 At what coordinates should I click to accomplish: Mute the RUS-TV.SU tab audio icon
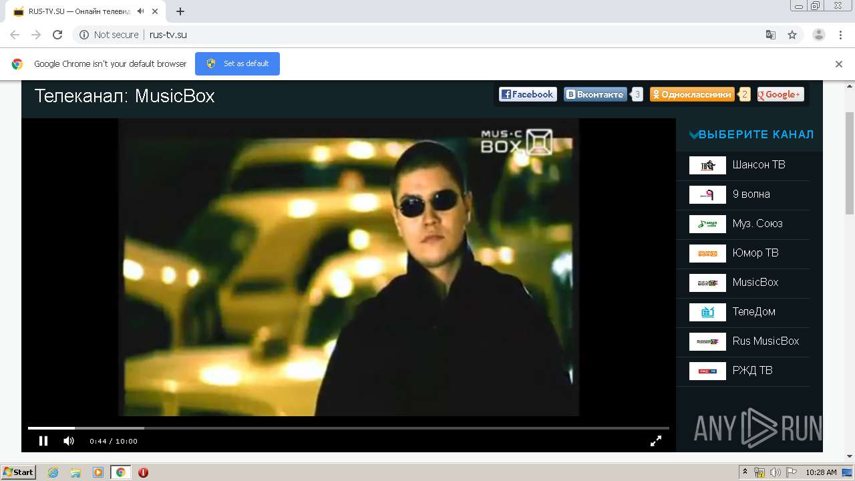140,11
